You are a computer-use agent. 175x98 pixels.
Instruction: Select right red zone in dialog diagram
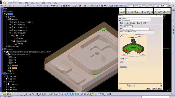(139, 50)
